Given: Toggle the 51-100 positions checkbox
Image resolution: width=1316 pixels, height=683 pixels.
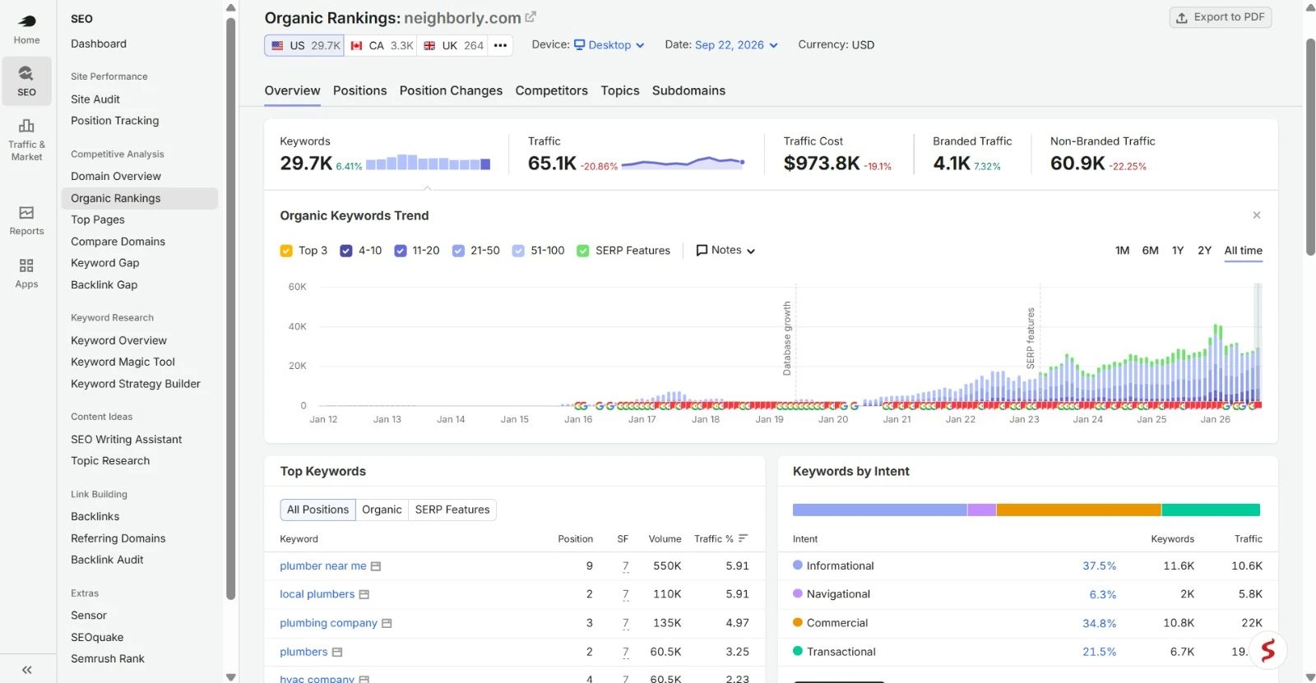Looking at the screenshot, I should tap(518, 251).
